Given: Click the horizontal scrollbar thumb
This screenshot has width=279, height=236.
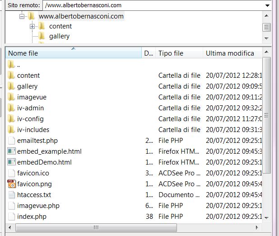Looking at the screenshot, I should 96,227.
